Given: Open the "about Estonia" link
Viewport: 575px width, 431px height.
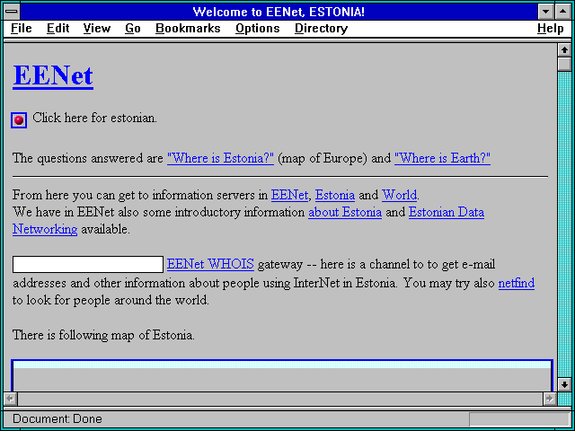Looking at the screenshot, I should pyautogui.click(x=345, y=212).
